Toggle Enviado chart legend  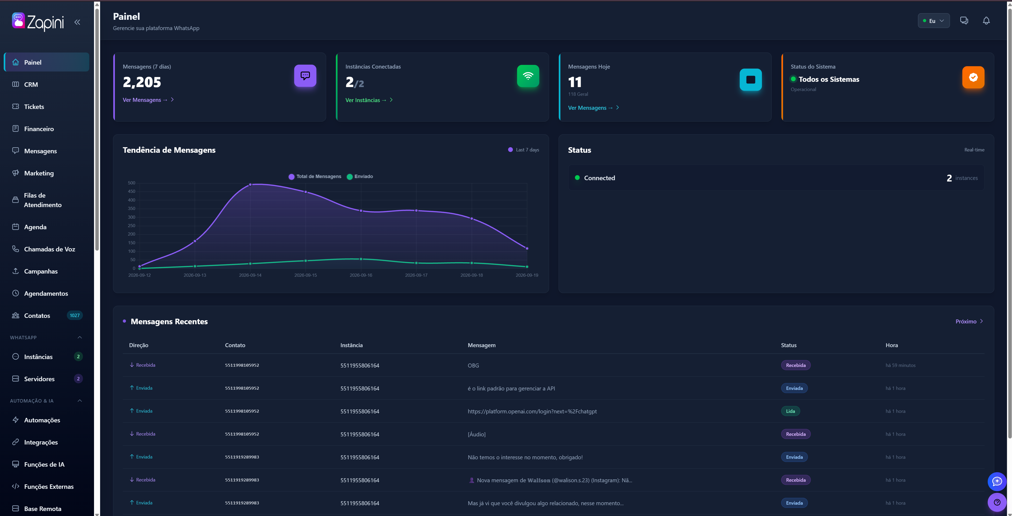360,176
